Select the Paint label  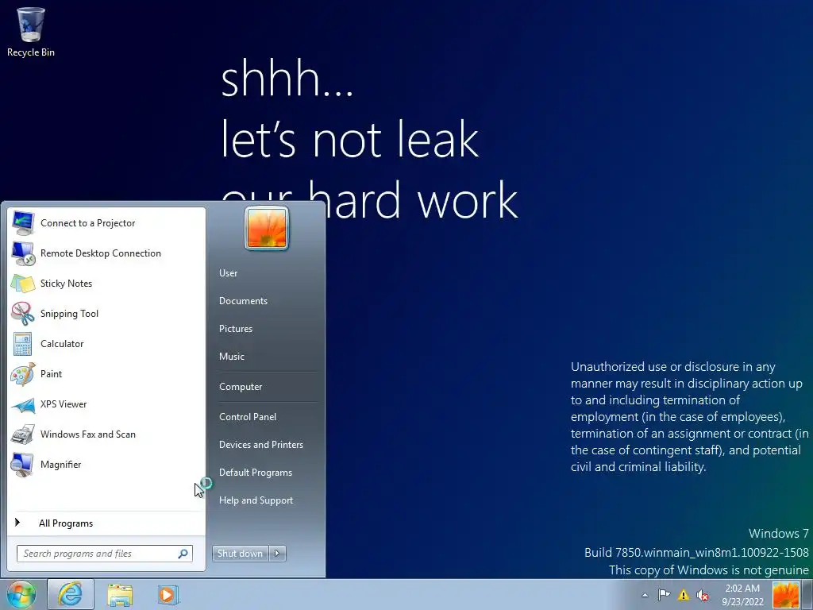click(52, 373)
